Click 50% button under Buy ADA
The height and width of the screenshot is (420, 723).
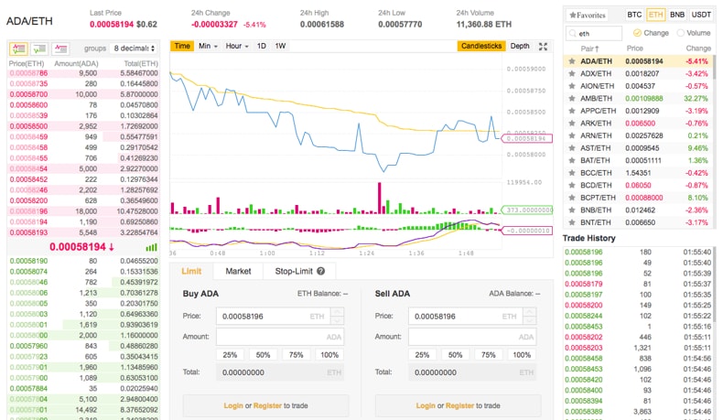tap(263, 355)
